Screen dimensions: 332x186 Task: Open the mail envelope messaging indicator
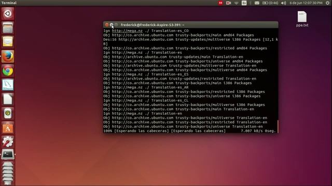point(257,3)
